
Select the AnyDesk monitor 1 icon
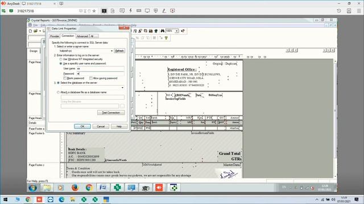104,11
